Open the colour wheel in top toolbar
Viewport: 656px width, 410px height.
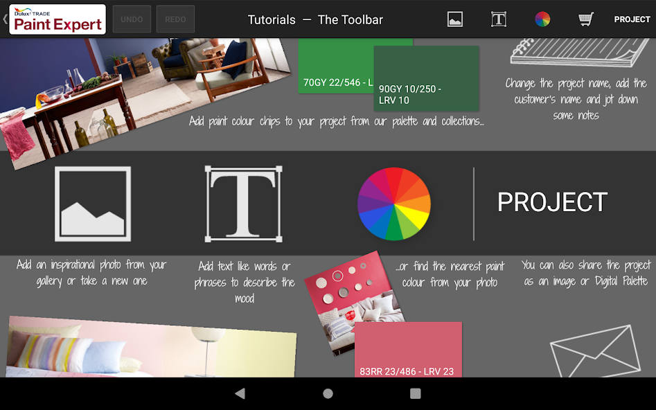(542, 19)
